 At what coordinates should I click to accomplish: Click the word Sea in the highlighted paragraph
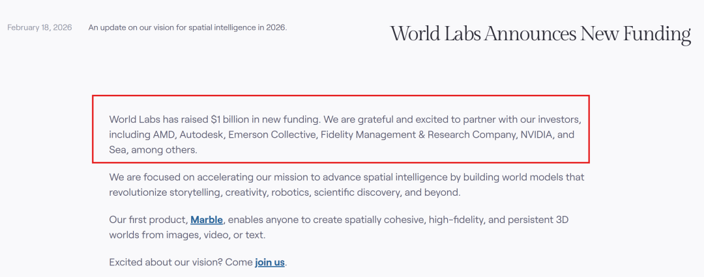pos(118,150)
